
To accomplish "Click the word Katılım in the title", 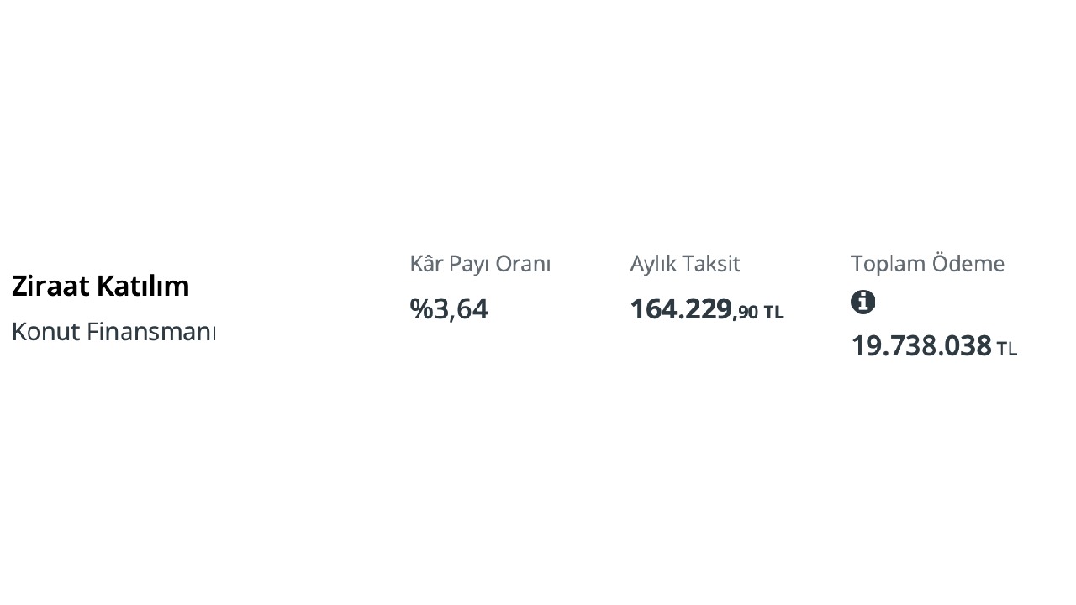I will (x=143, y=286).
